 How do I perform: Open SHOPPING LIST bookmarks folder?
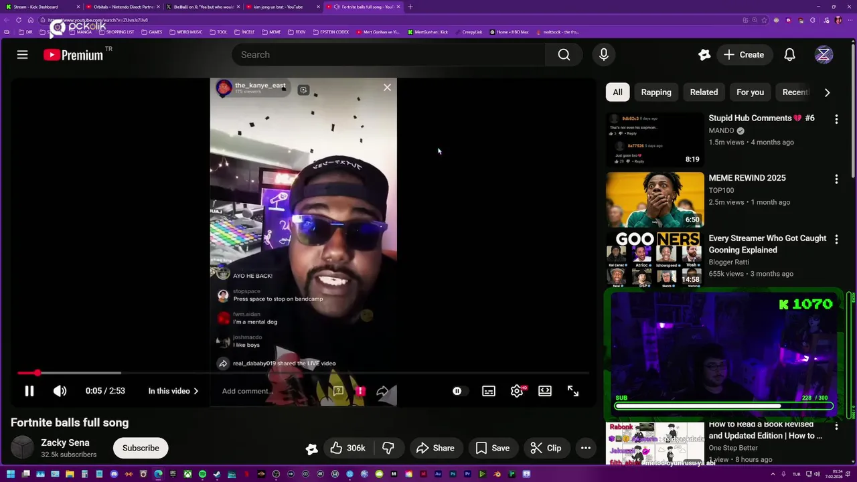tap(116, 32)
